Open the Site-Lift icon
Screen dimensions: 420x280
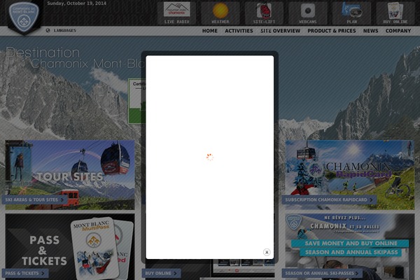pos(264,13)
